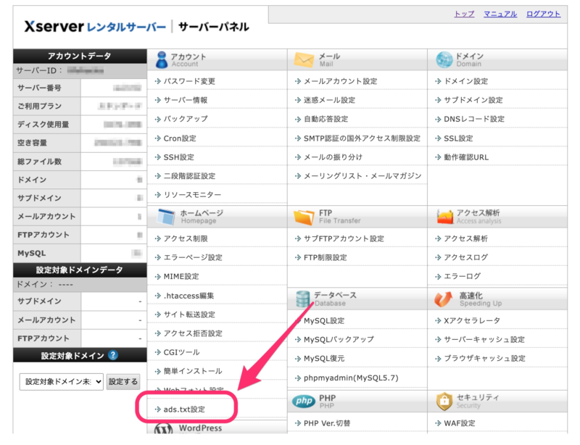Open Xアクセラレータ

tap(472, 321)
